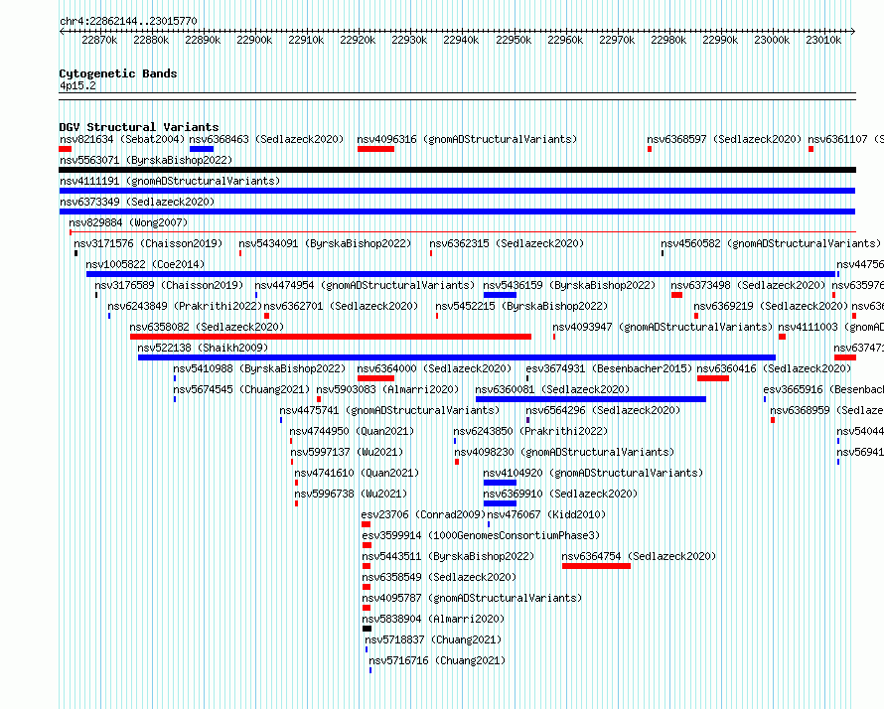The height and width of the screenshot is (709, 884).
Task: Click the blue bar under nsv4104920
Action: [500, 483]
